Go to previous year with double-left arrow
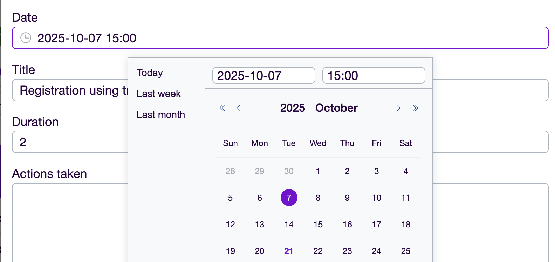 [222, 108]
